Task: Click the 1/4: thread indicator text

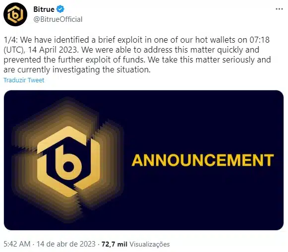Action: pos(10,40)
